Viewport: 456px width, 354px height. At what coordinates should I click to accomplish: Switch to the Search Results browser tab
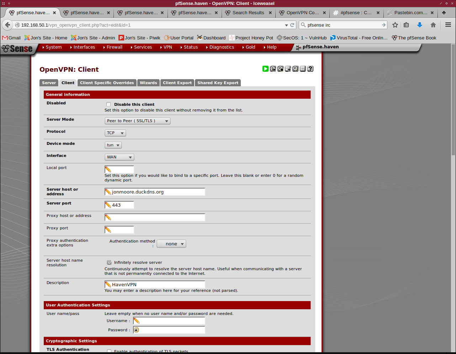click(248, 13)
